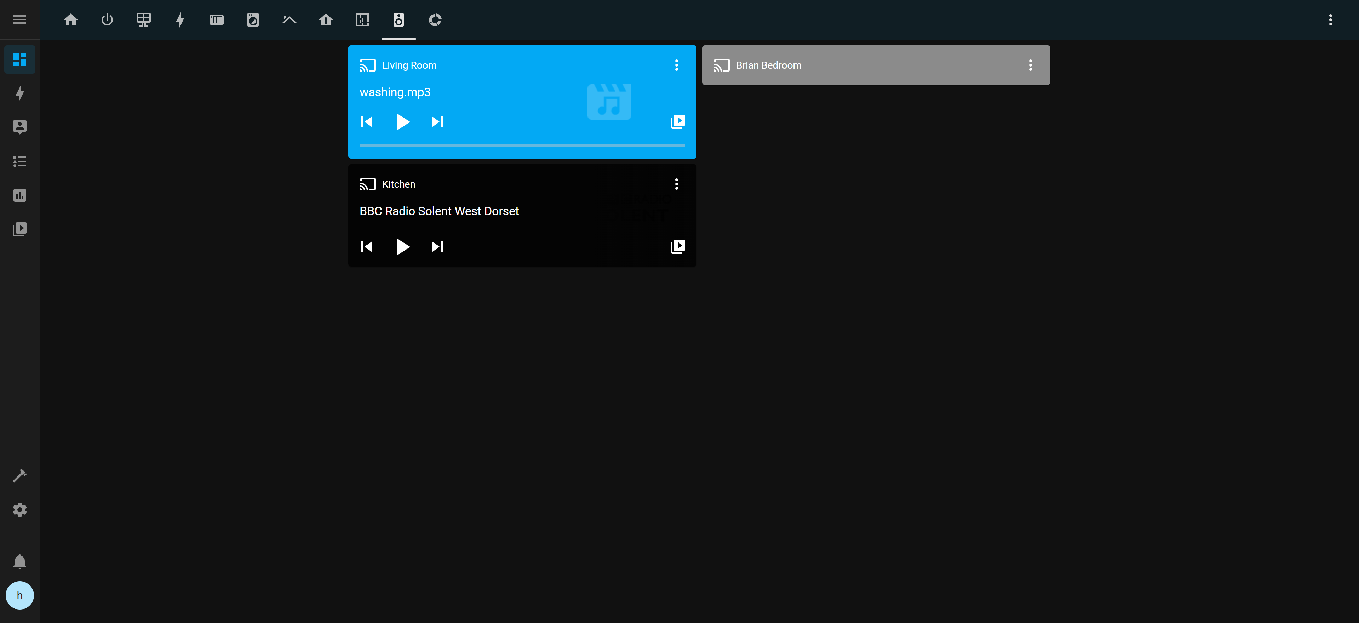
Task: Open History chart icon in sidebar
Action: (19, 195)
